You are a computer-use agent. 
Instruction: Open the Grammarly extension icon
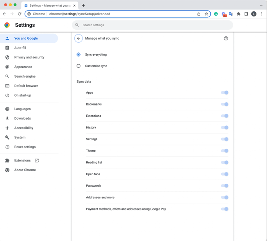pos(216,14)
